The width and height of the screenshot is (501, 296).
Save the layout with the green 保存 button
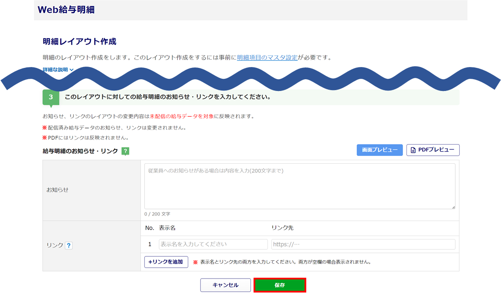[280, 285]
